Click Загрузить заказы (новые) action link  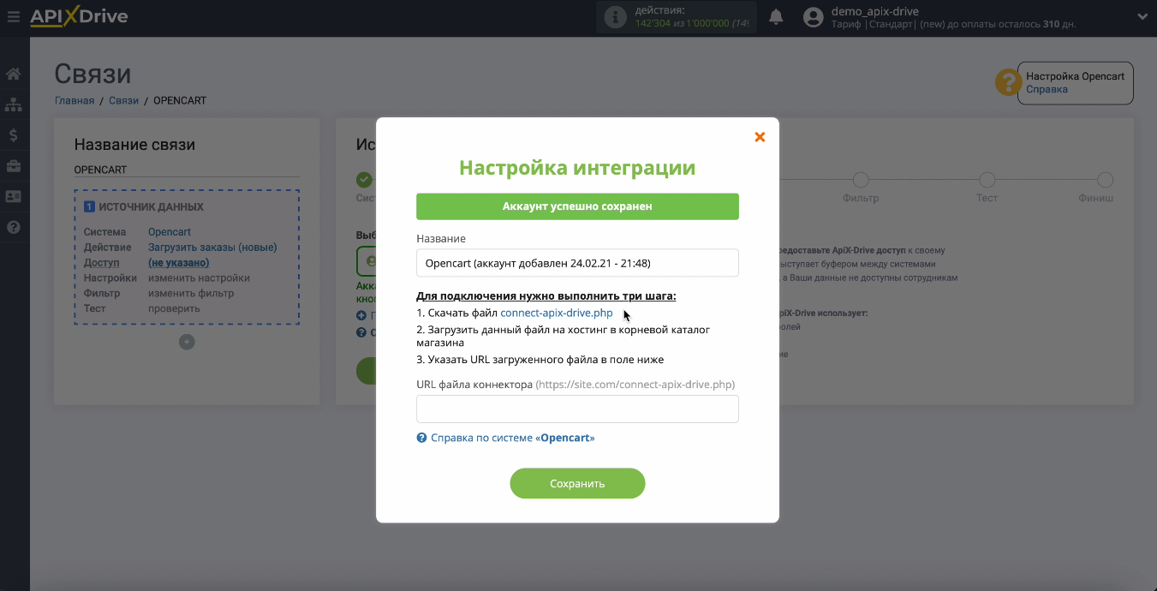click(212, 248)
